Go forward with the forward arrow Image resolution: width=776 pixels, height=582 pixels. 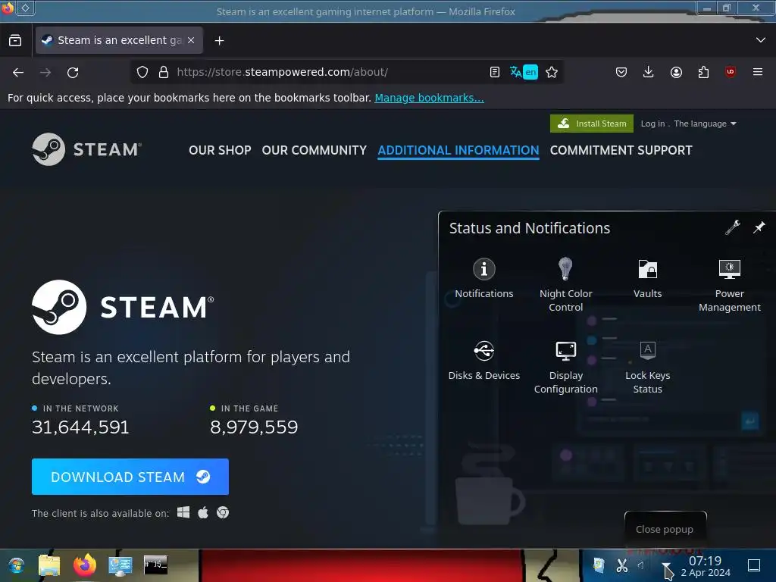pos(45,72)
